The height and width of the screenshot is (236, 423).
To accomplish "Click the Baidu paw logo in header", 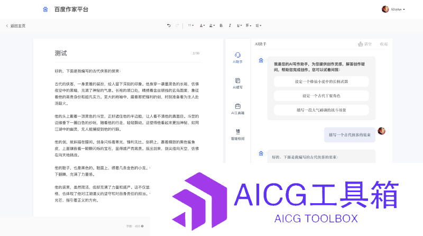I will click(x=45, y=9).
